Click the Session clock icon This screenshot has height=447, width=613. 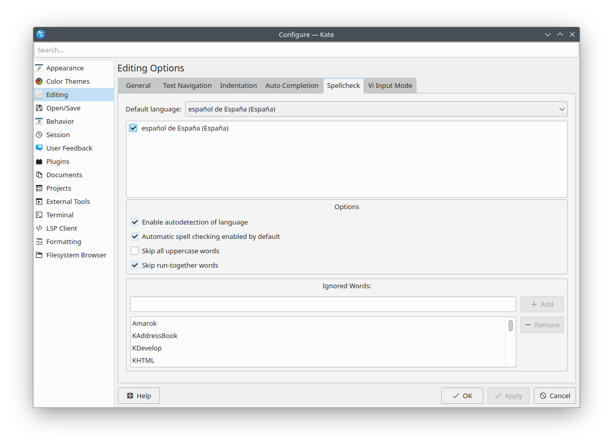[39, 135]
